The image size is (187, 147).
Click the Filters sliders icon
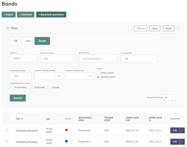(8, 28)
